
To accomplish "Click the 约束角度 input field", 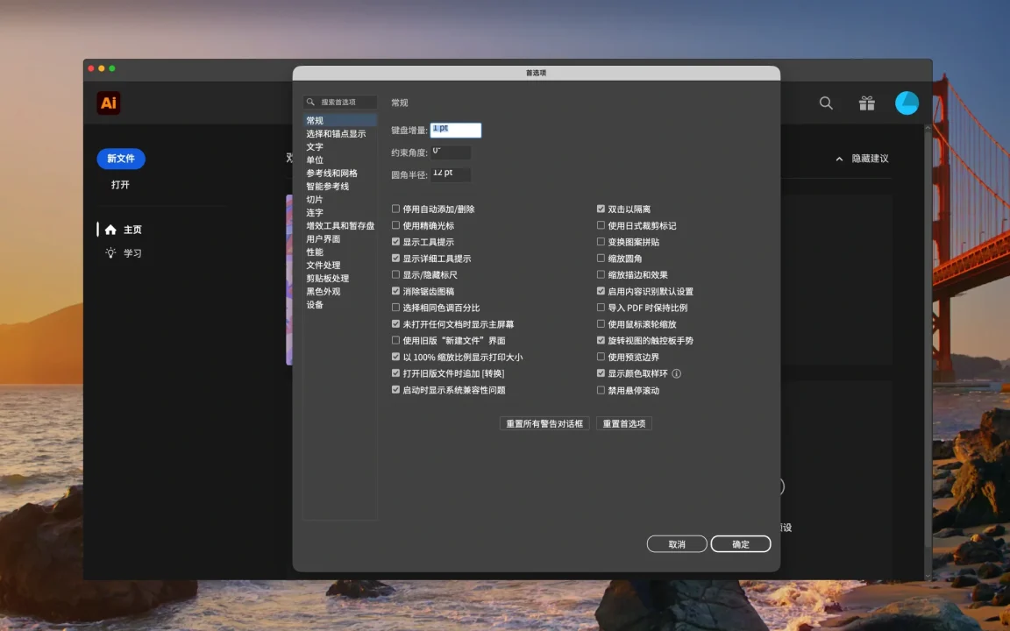I will 451,152.
